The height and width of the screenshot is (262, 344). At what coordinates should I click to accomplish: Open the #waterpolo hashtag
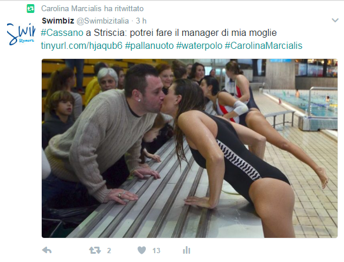[x=199, y=46]
